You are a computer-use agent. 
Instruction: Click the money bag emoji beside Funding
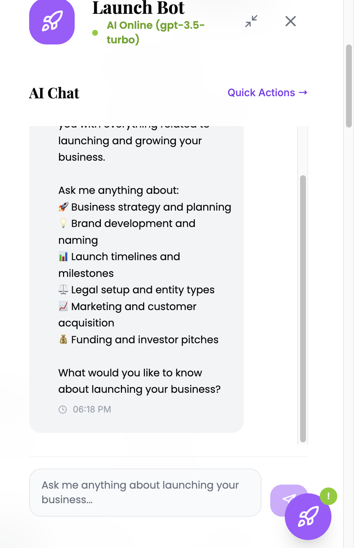click(x=63, y=340)
